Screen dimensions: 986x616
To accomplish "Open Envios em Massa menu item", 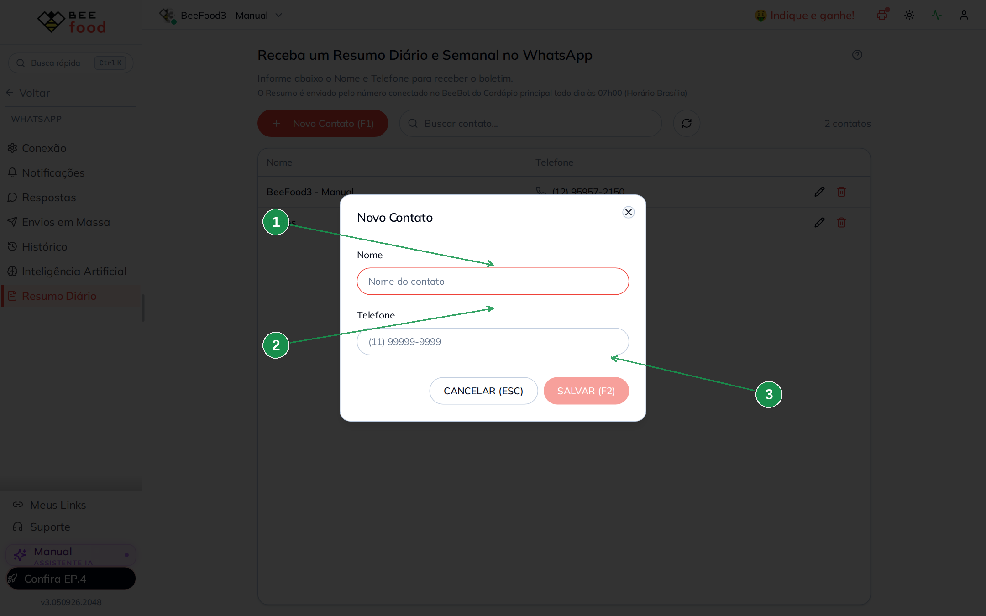I will pyautogui.click(x=71, y=222).
